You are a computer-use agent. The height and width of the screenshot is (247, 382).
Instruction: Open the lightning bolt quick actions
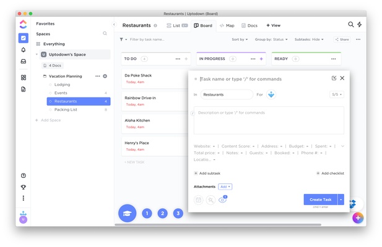click(360, 24)
